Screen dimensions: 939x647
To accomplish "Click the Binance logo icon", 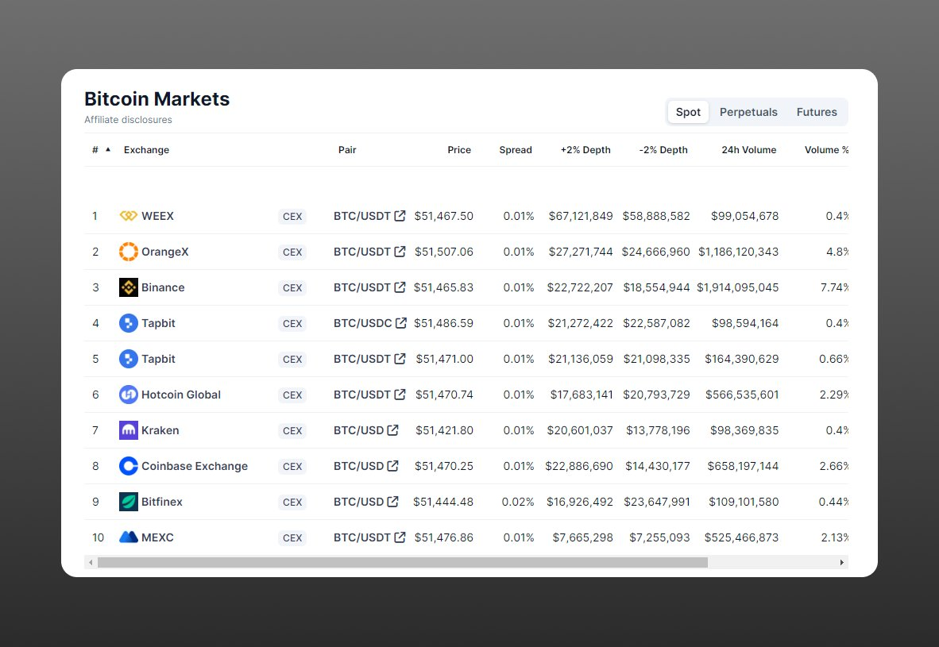I will [128, 287].
